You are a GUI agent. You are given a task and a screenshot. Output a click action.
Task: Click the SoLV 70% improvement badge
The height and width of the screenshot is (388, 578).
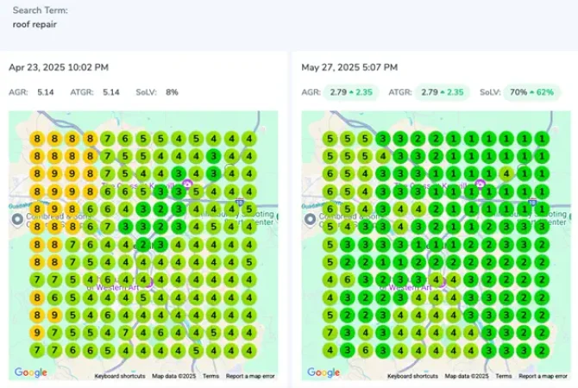(x=531, y=92)
